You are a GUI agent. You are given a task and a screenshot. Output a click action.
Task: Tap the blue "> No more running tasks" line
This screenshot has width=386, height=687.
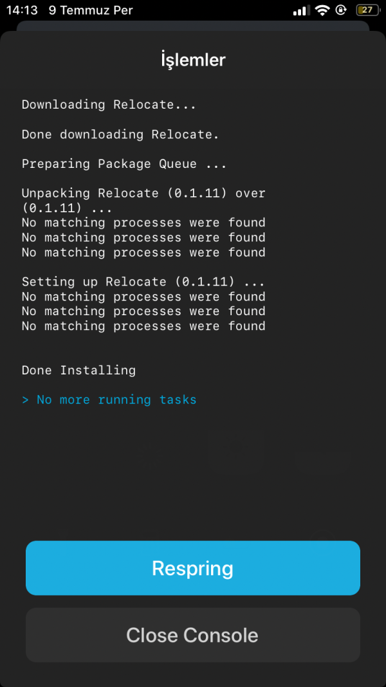(x=109, y=400)
